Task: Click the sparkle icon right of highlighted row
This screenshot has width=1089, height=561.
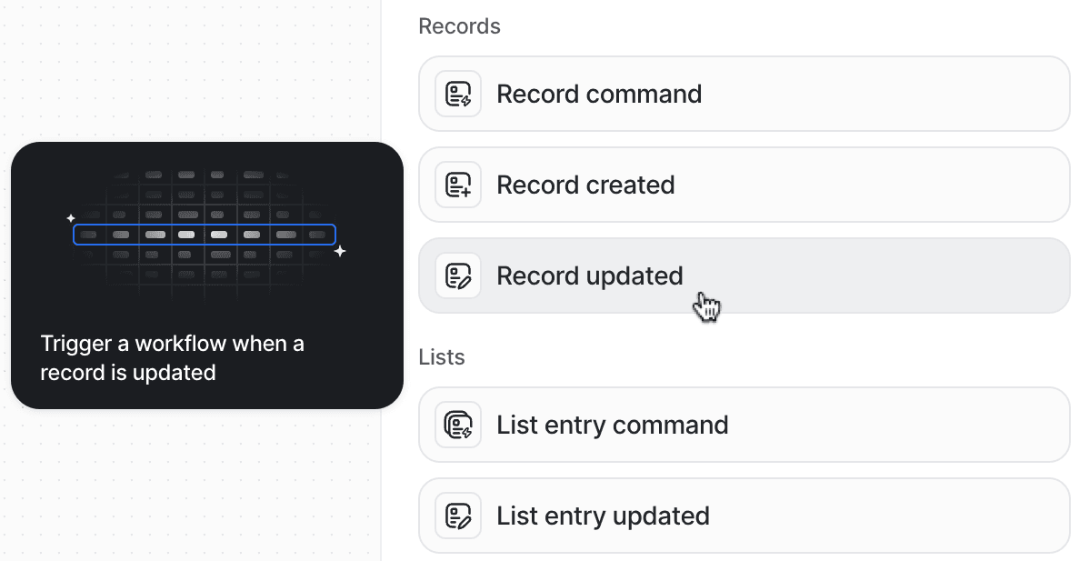Action: point(340,251)
